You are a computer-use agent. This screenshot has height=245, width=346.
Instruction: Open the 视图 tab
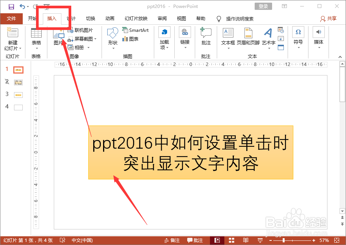point(182,19)
